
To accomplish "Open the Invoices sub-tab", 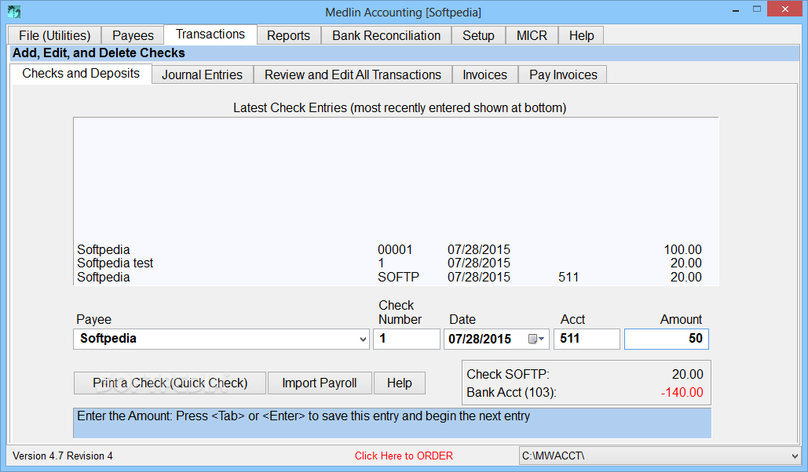I will pos(485,74).
